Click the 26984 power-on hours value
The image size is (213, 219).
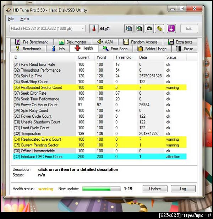coord(144,105)
